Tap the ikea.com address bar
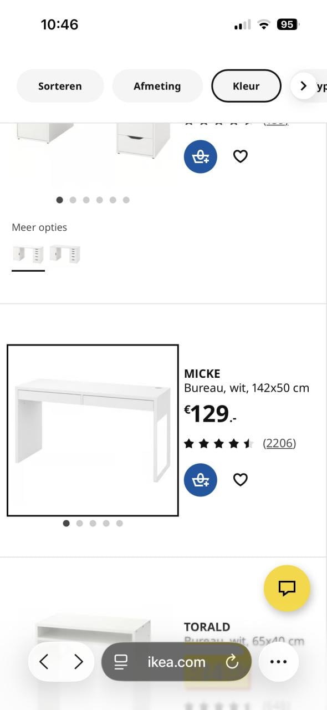The image size is (327, 710). [176, 661]
